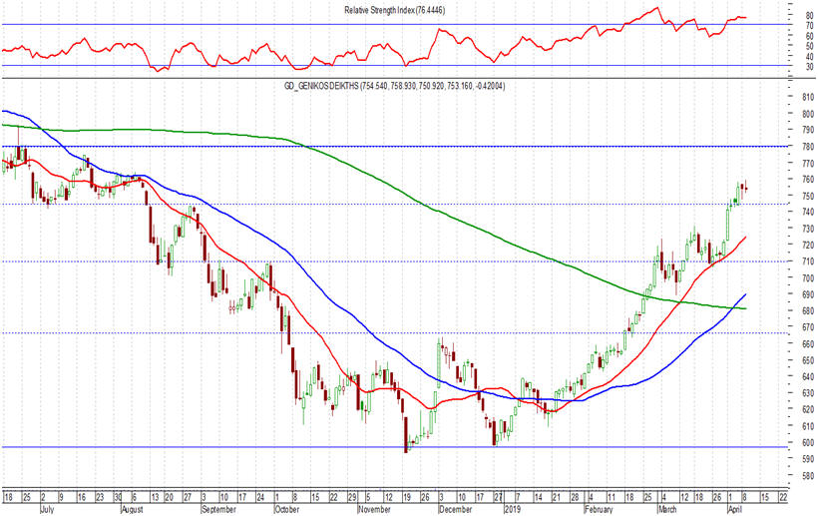Click the 590 price axis label
This screenshot has height=516, width=818.
tap(808, 460)
